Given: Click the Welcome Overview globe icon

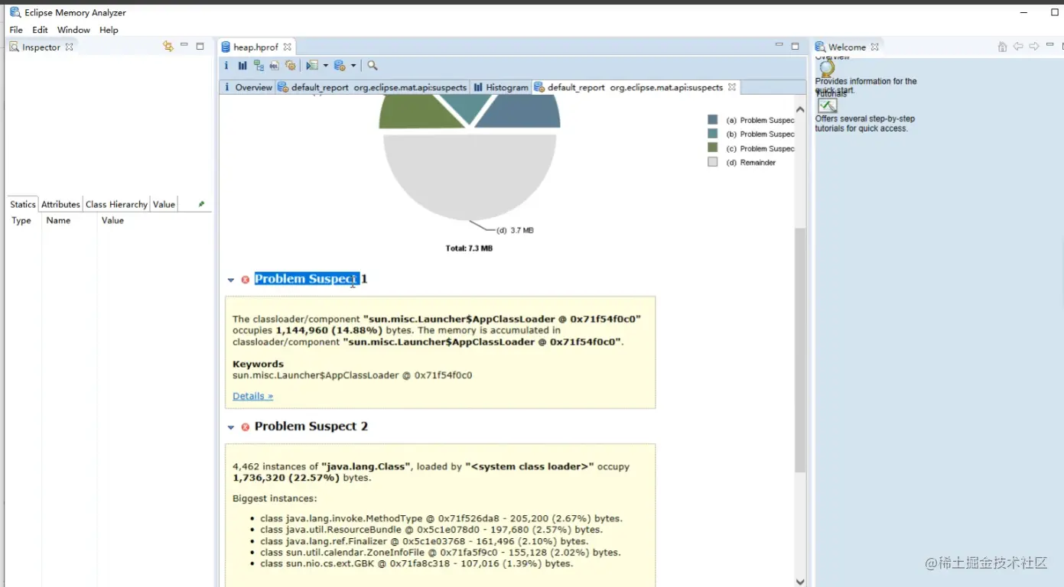Looking at the screenshot, I should coord(827,68).
